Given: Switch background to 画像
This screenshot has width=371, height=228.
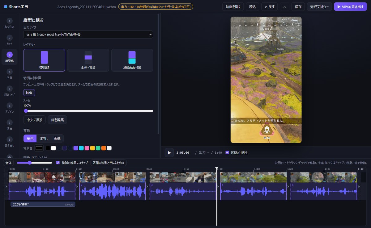Looking at the screenshot, I should [x=57, y=138].
